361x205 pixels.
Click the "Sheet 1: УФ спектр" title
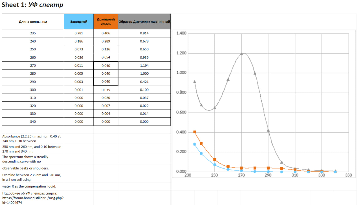click(x=32, y=5)
